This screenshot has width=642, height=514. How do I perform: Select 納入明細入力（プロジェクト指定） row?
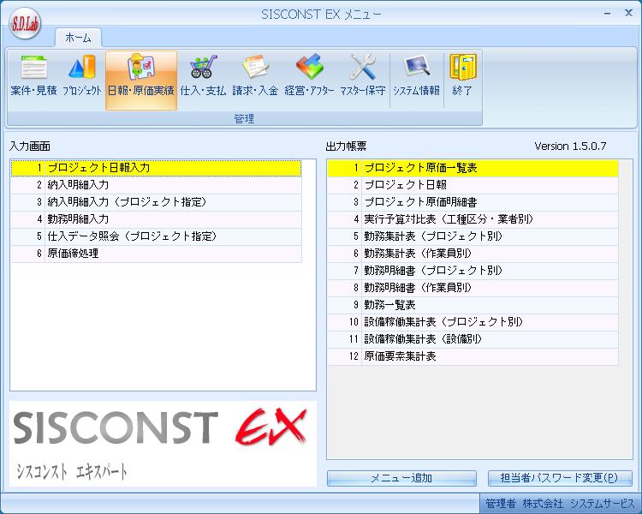click(x=157, y=202)
